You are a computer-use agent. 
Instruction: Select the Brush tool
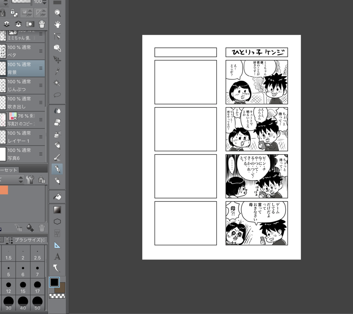coord(58,157)
